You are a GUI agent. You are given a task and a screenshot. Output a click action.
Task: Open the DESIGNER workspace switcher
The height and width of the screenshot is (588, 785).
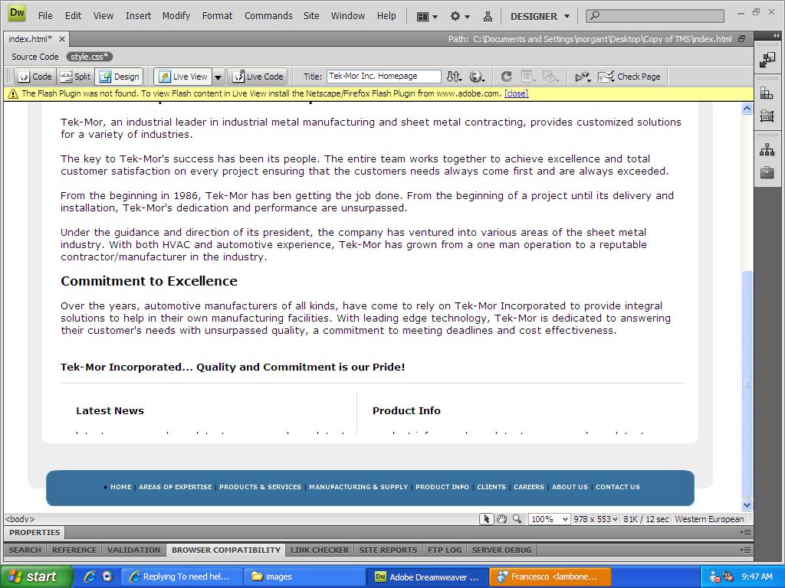(540, 17)
